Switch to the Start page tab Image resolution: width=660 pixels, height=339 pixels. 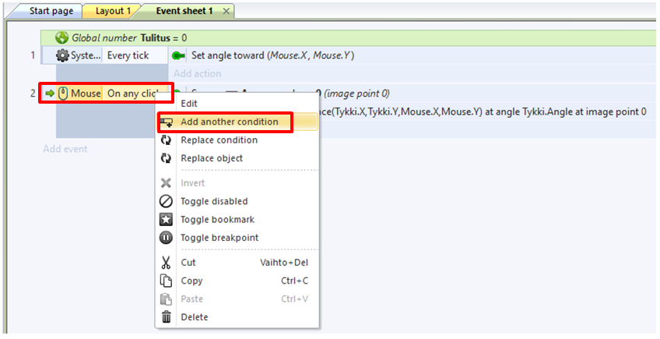(51, 12)
